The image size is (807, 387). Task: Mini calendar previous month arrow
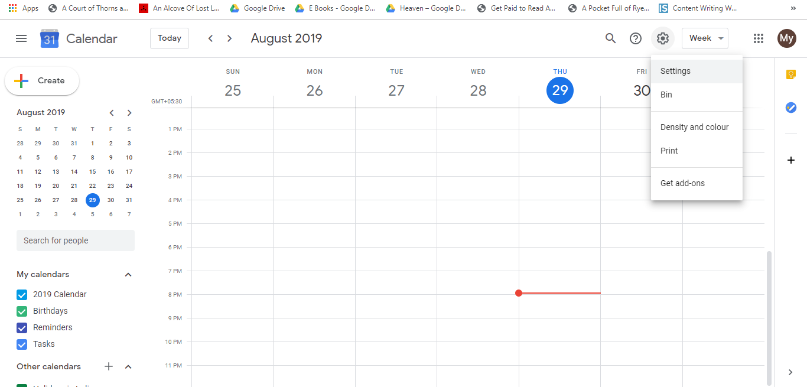click(x=112, y=113)
